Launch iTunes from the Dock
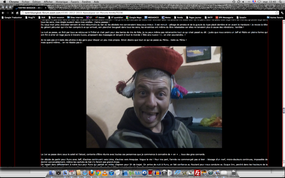The height and width of the screenshot is (178, 285). coord(112,173)
